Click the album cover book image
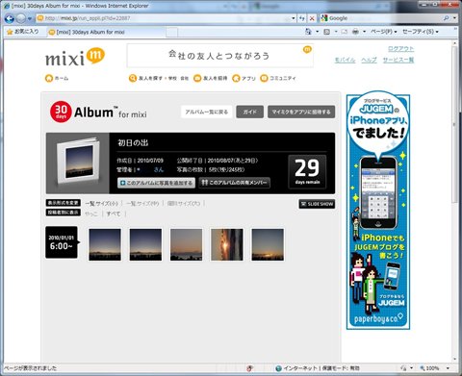Screen dimensions: 462x376 pyautogui.click(x=78, y=162)
